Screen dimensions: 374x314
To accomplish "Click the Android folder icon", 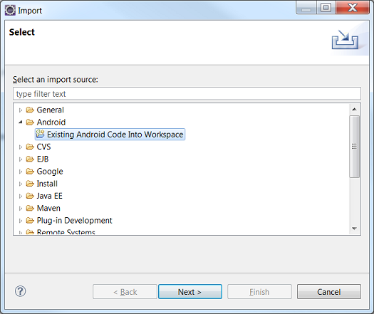I will coord(30,122).
